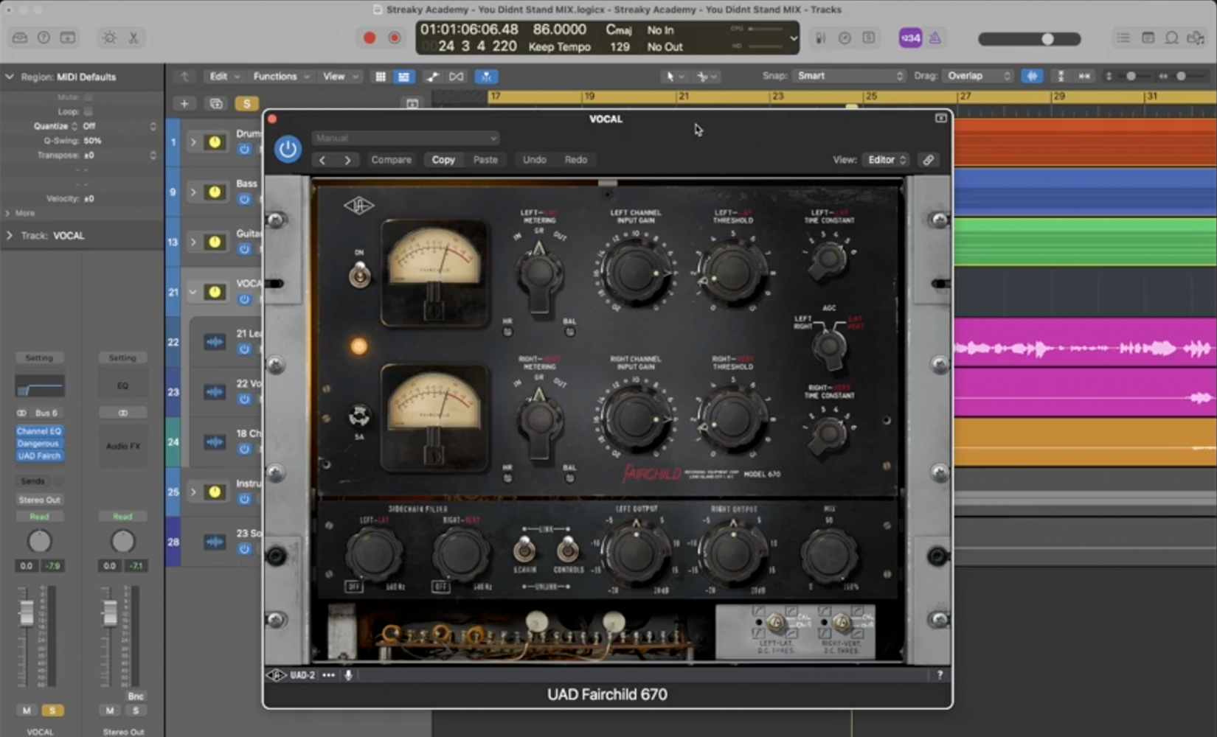Solo the VOCAL channel strip
1217x737 pixels.
[52, 710]
